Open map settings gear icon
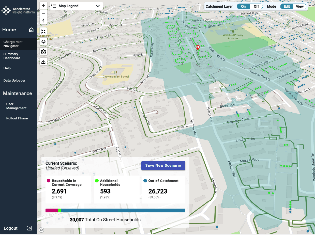Image resolution: width=315 pixels, height=235 pixels. 43,52
